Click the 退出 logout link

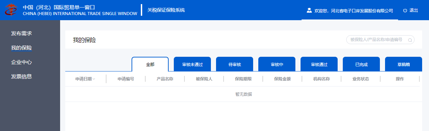pyautogui.click(x=414, y=10)
